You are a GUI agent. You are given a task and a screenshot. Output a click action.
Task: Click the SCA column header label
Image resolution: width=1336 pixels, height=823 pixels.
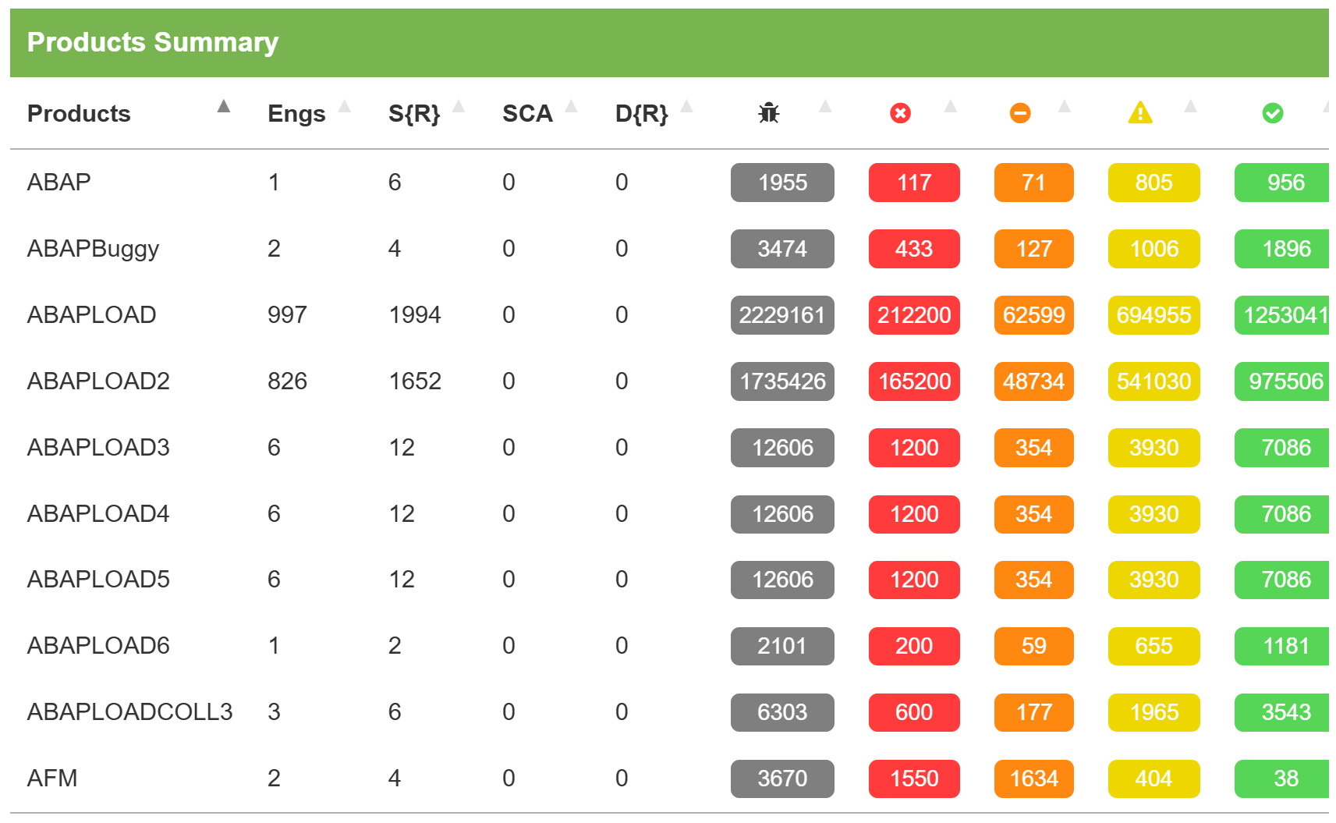(x=527, y=114)
